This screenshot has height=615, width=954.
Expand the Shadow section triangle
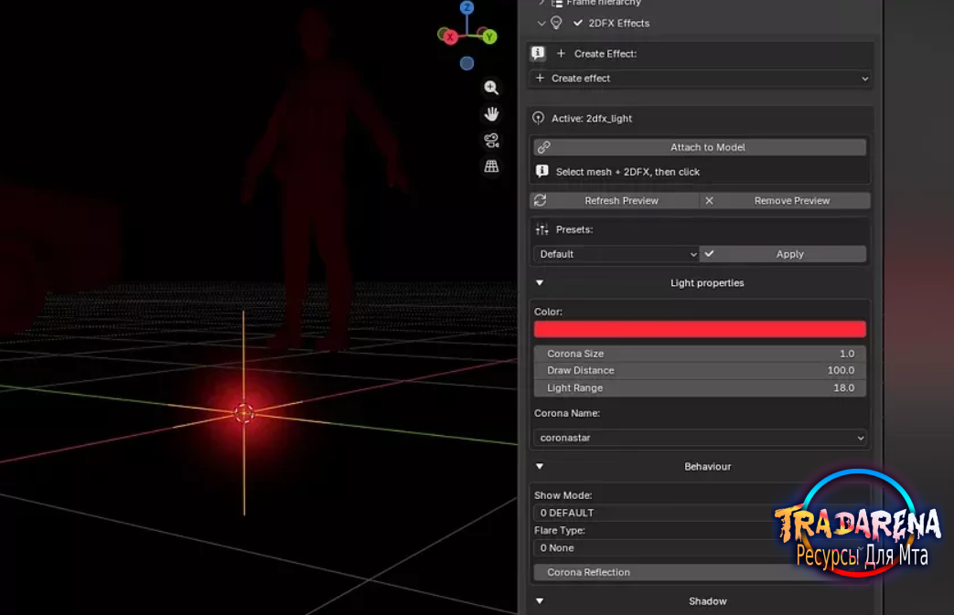click(540, 601)
